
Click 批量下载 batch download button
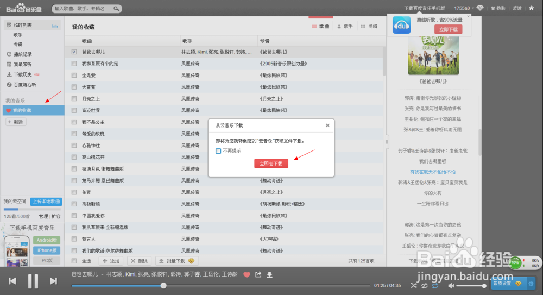176,261
